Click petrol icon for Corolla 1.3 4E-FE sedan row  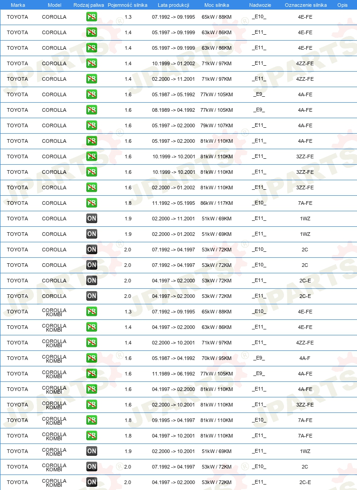click(x=92, y=17)
